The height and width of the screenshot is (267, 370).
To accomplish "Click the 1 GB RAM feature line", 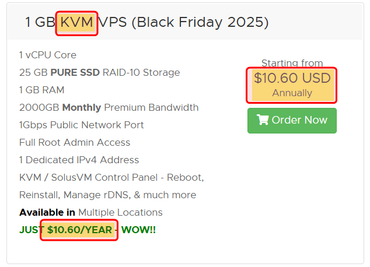I will pyautogui.click(x=41, y=90).
